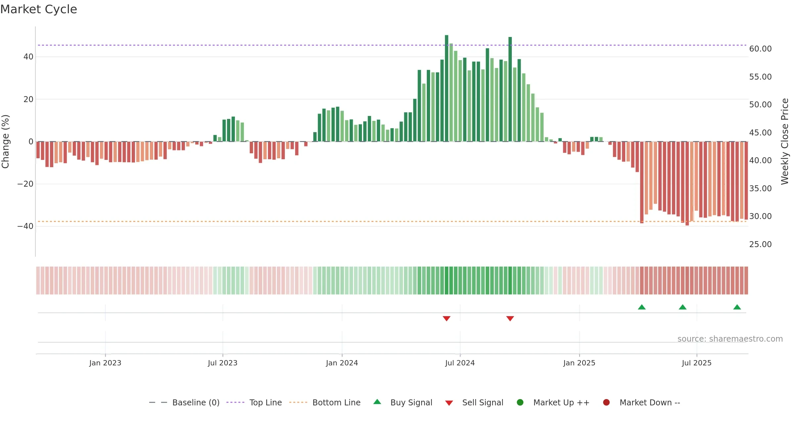Toggle the Market Down -- legend item

pyautogui.click(x=641, y=402)
